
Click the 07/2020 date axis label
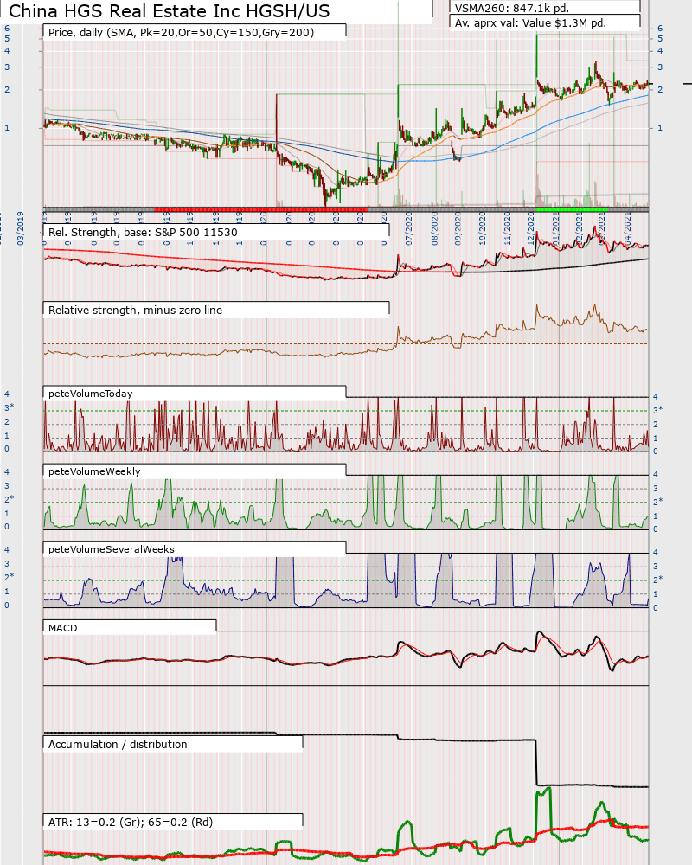coord(409,228)
